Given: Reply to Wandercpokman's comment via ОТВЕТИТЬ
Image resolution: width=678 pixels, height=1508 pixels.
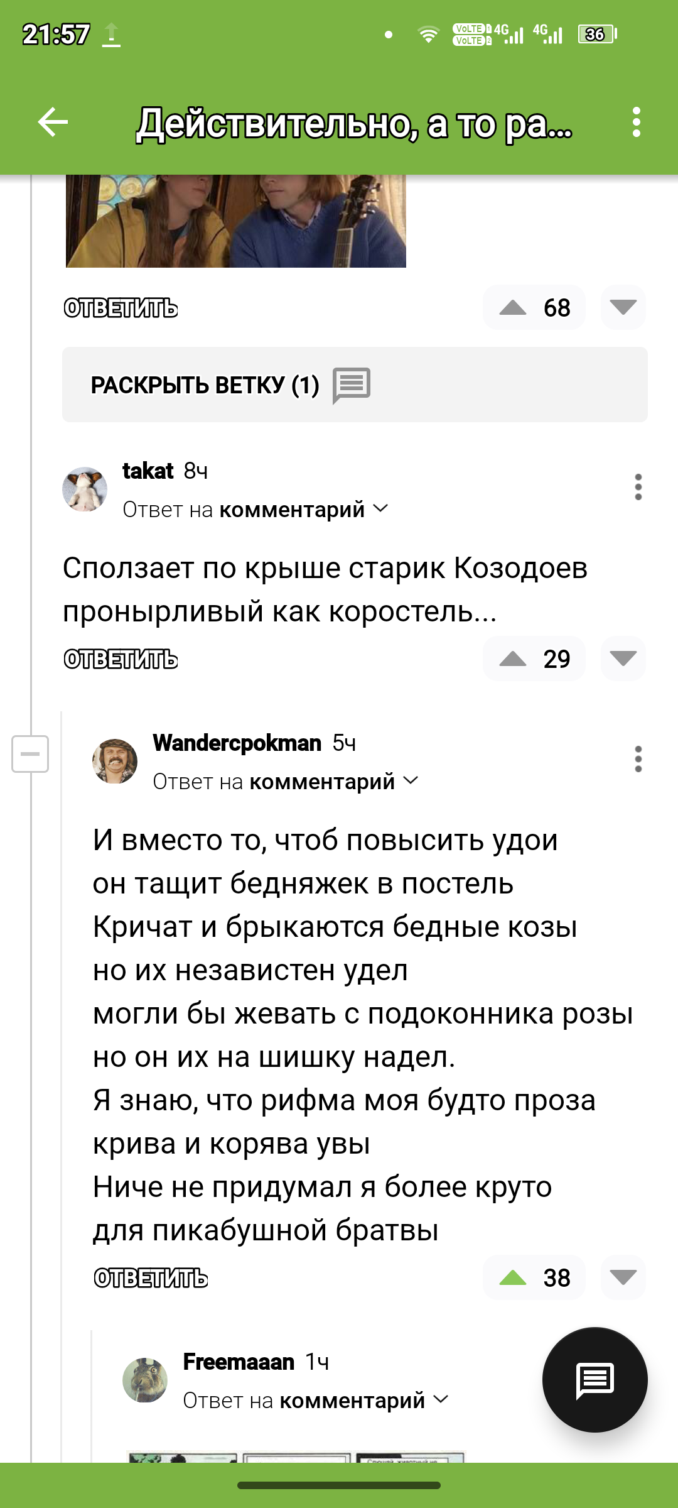Looking at the screenshot, I should point(151,1278).
